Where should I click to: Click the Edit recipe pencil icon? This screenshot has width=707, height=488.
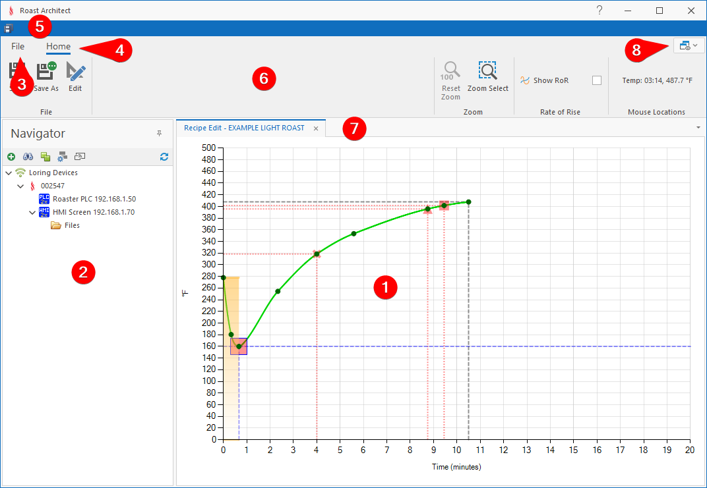75,71
